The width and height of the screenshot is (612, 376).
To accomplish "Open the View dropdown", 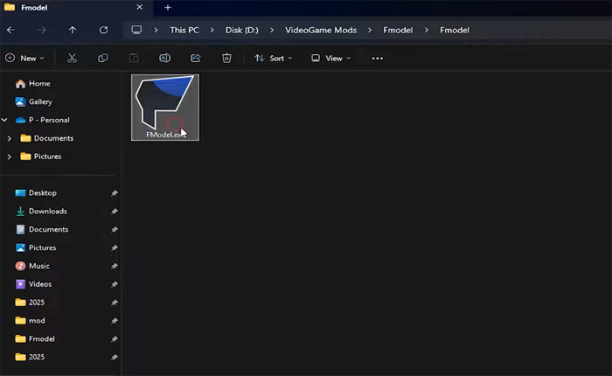I will (x=331, y=59).
